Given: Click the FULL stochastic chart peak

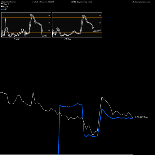Looking at the screenshot, I should tap(83, 15).
